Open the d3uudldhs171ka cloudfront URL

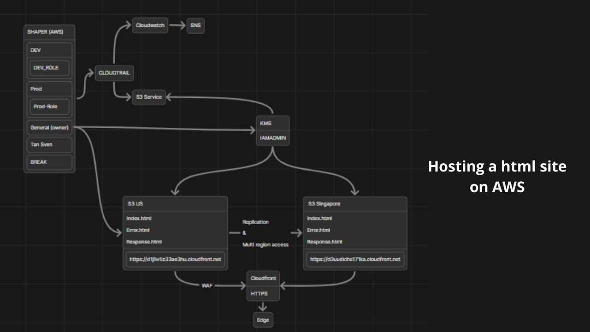pos(355,259)
